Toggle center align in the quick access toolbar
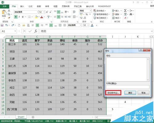The image size is (154, 123). tap(37, 25)
